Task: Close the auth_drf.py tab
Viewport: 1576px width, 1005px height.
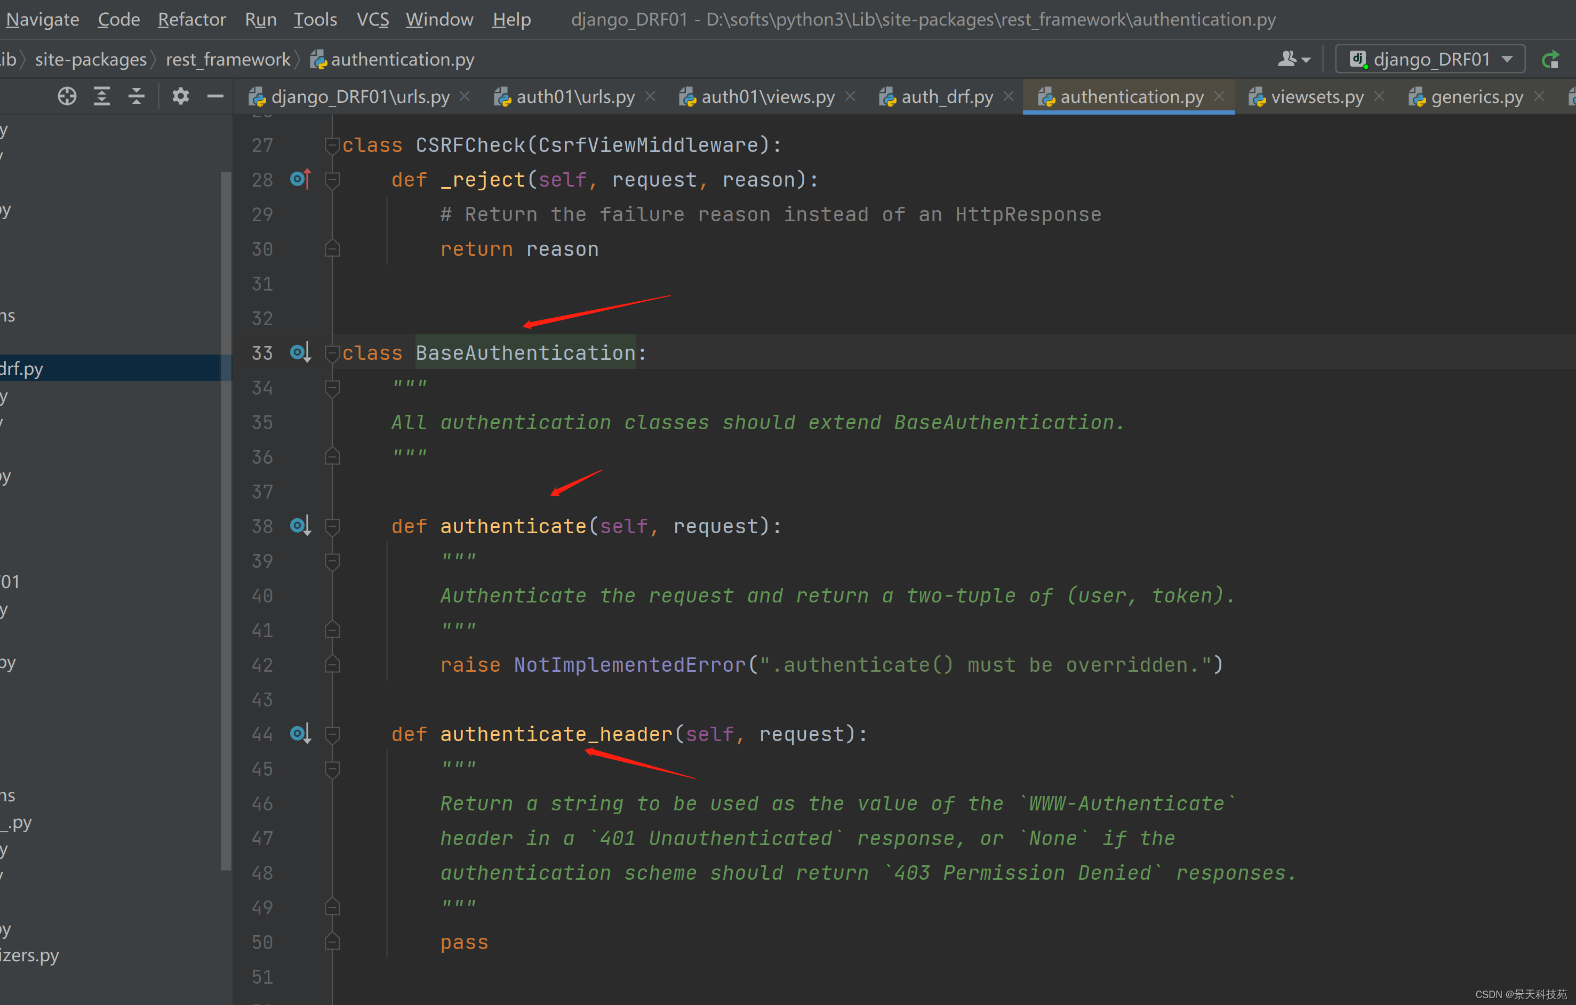Action: [x=1009, y=96]
